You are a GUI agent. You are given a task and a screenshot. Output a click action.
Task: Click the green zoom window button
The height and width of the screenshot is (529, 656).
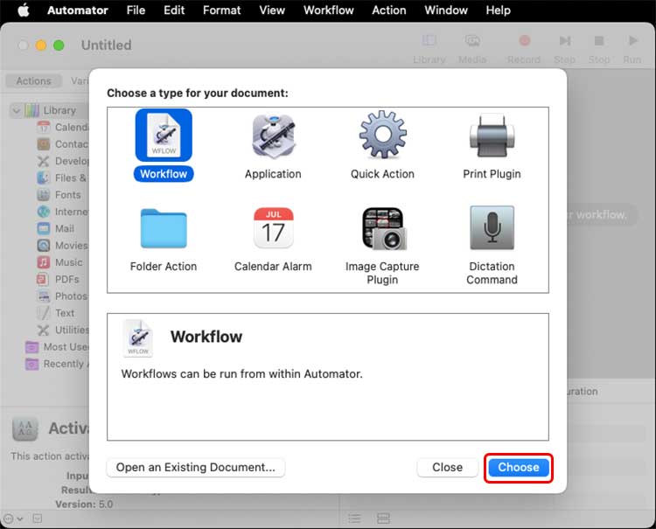pos(59,45)
